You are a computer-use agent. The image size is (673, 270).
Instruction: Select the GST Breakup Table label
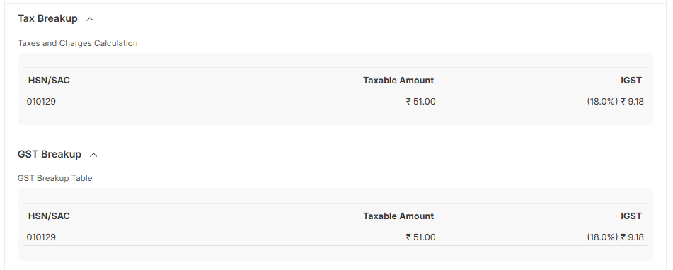tap(55, 178)
